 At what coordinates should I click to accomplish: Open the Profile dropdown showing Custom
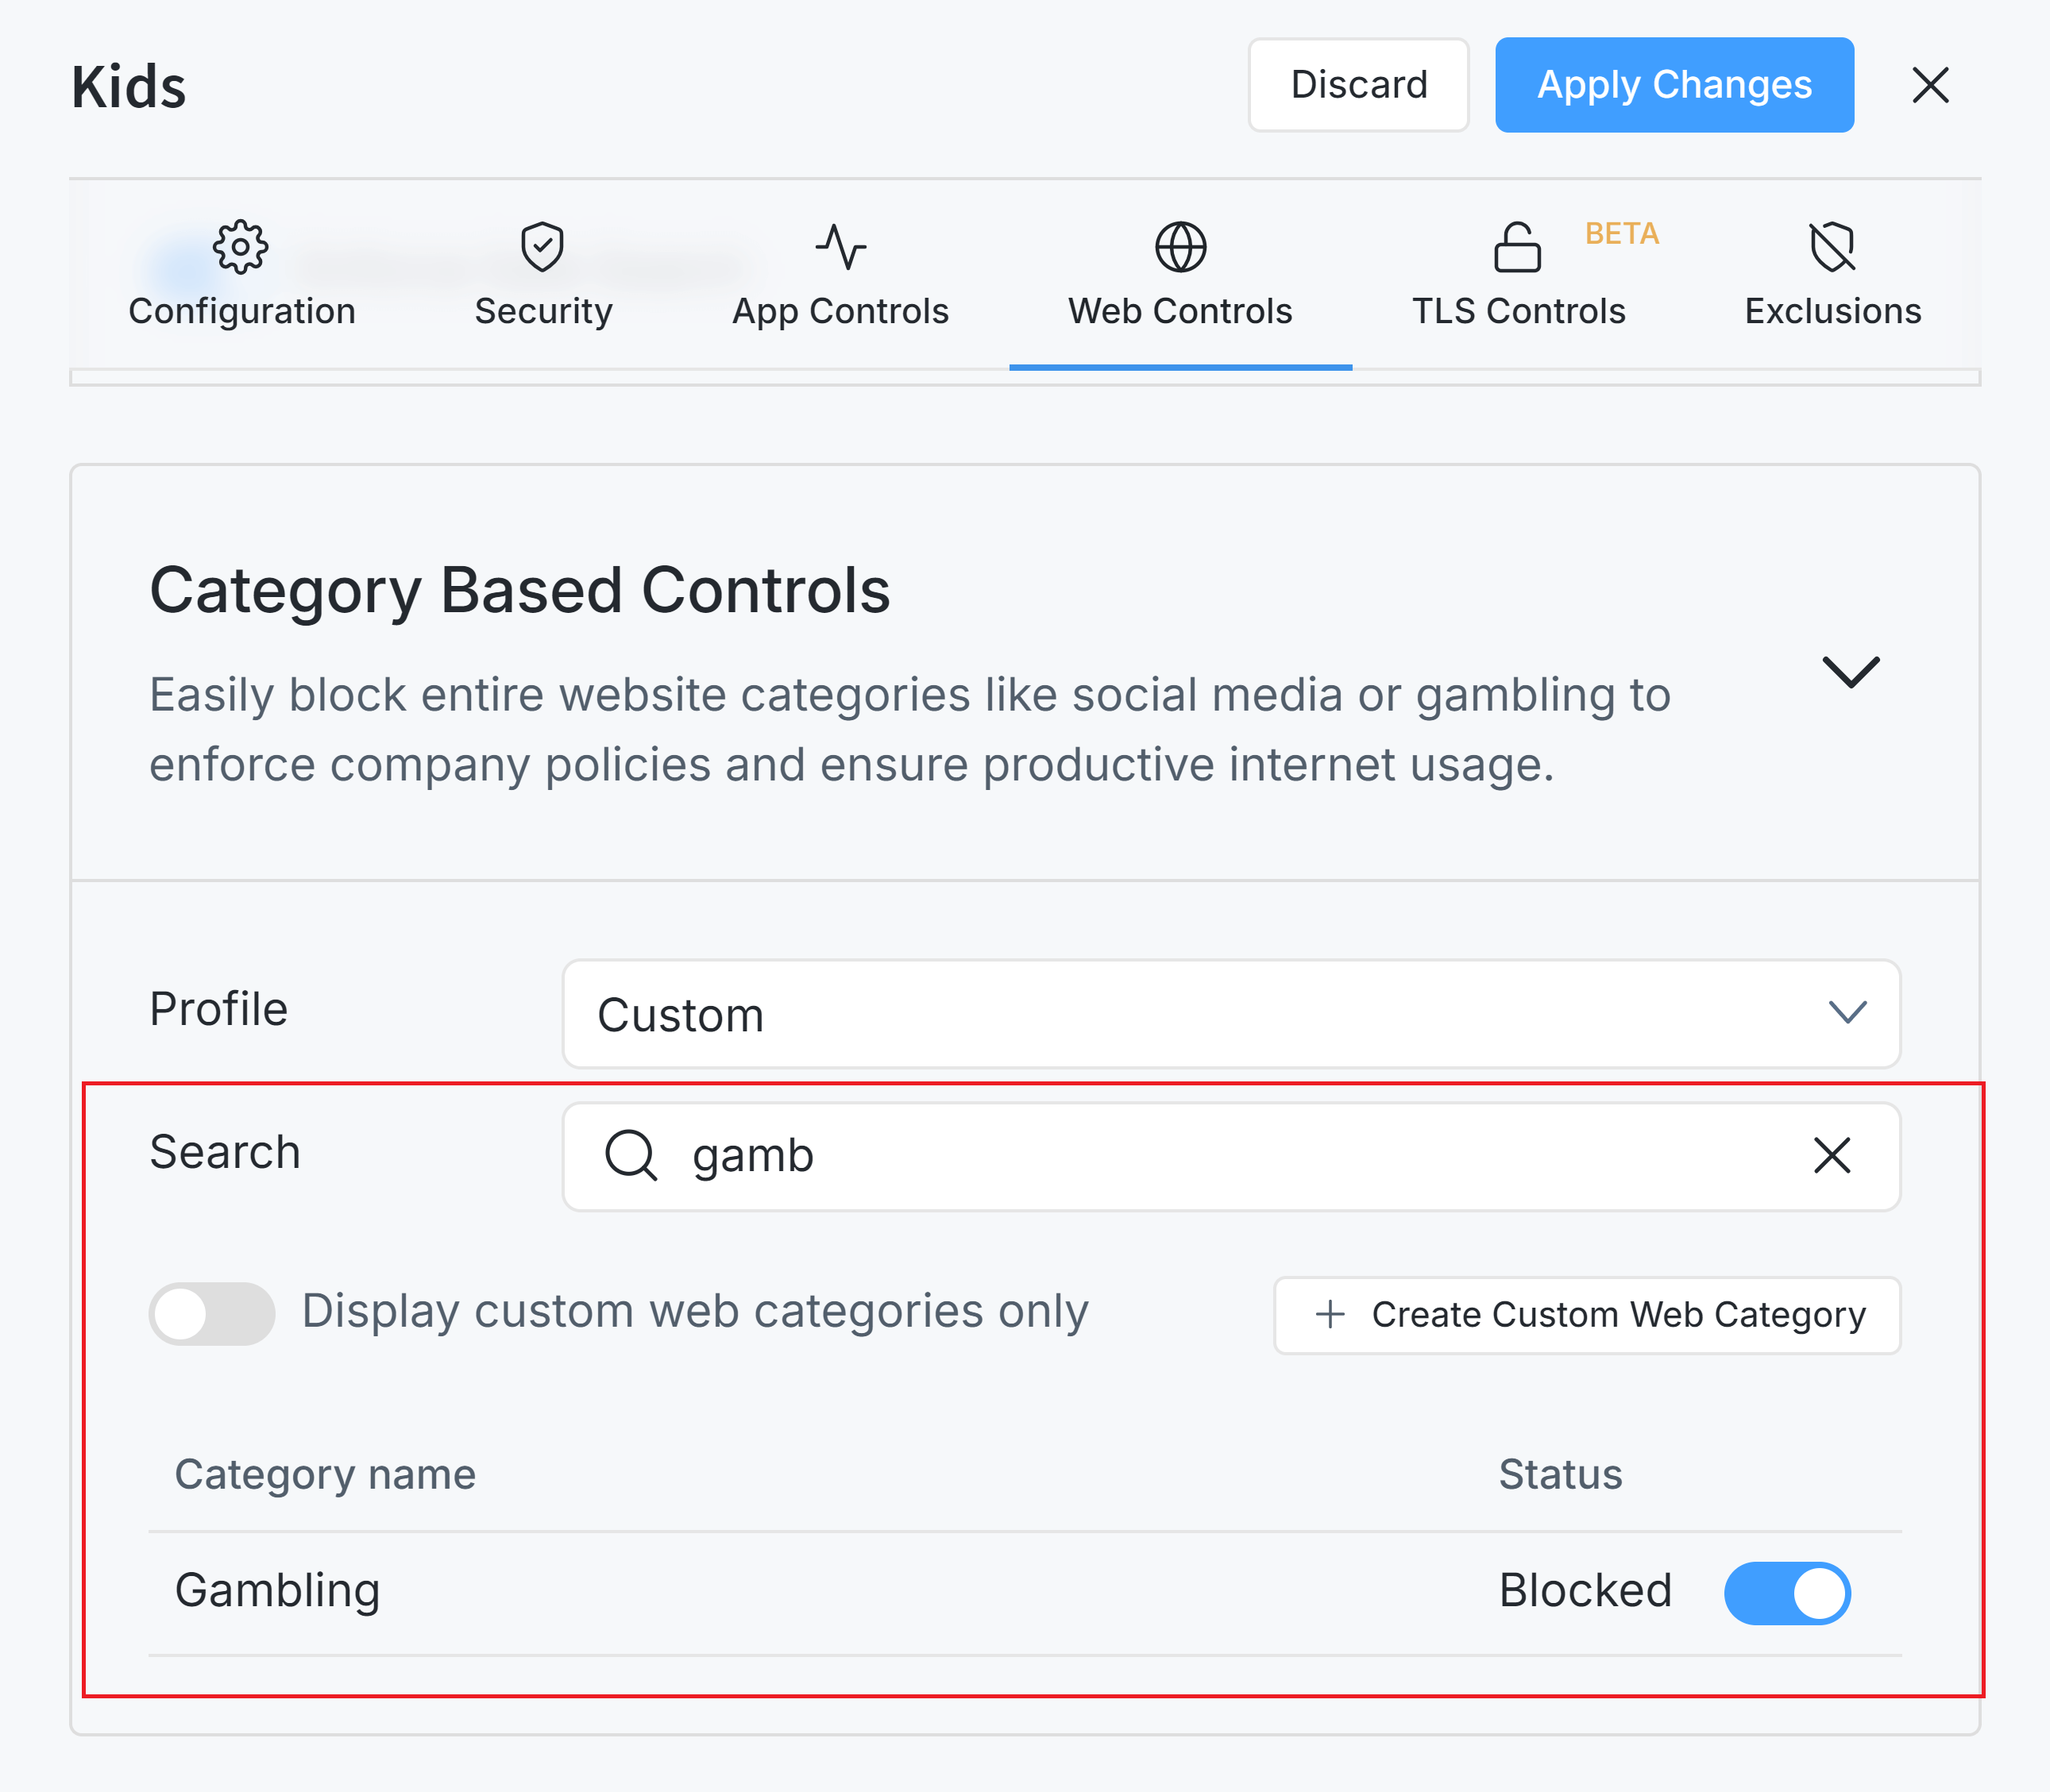[x=1230, y=1014]
